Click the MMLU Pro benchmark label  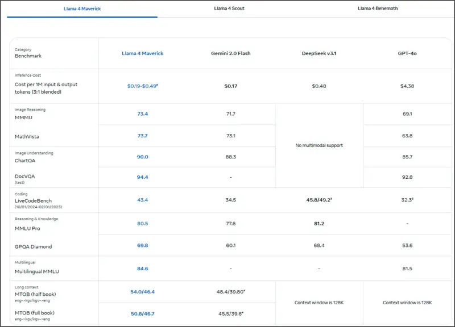(27, 229)
